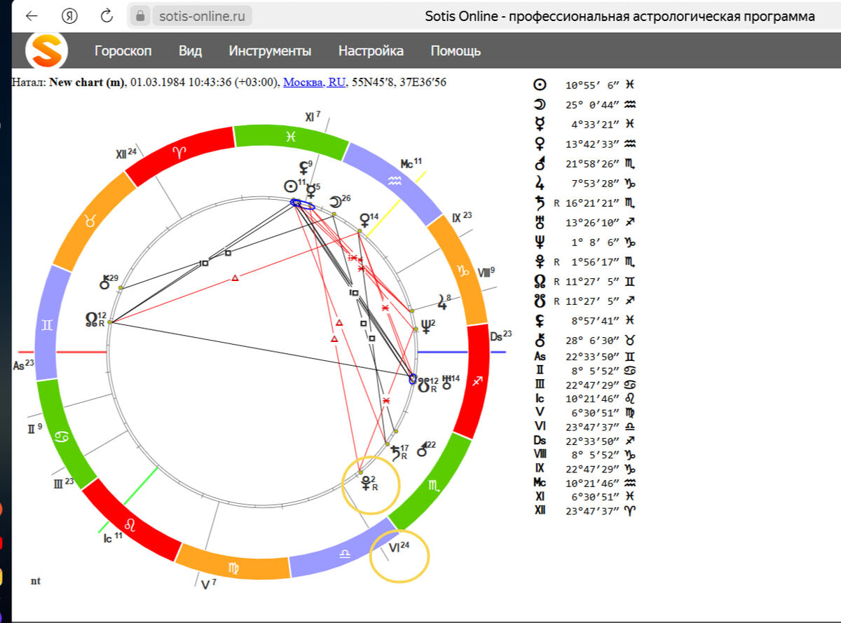Click the browser back arrow

click(x=32, y=16)
